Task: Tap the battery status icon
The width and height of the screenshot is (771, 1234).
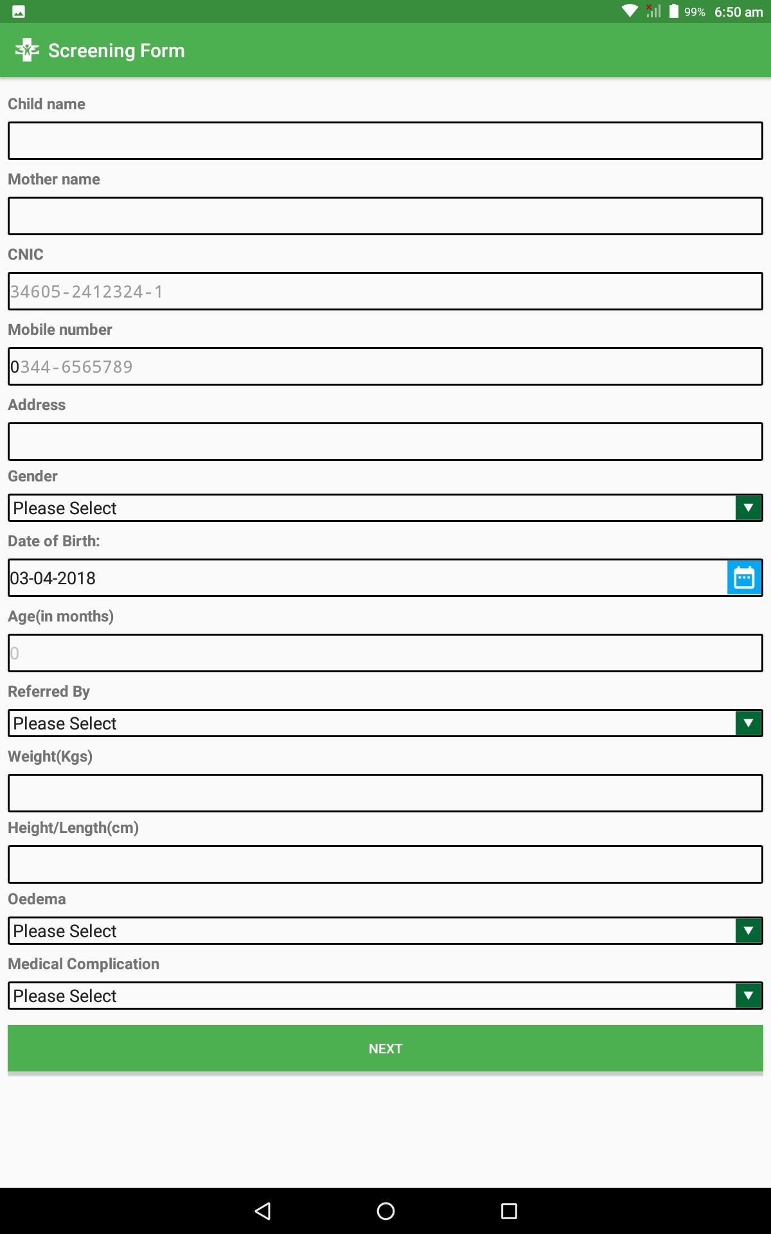Action: pos(673,12)
